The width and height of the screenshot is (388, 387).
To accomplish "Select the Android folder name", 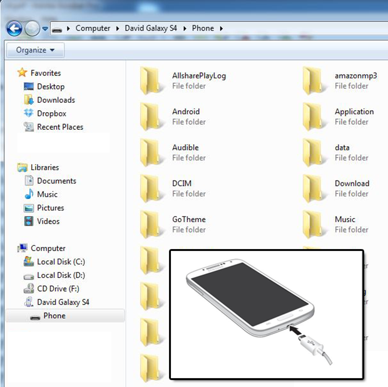I will click(186, 112).
